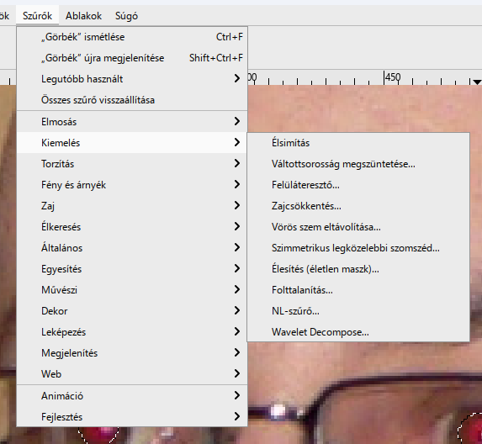This screenshot has width=482, height=444.
Task: Open the Zaj submenu
Action: (132, 205)
